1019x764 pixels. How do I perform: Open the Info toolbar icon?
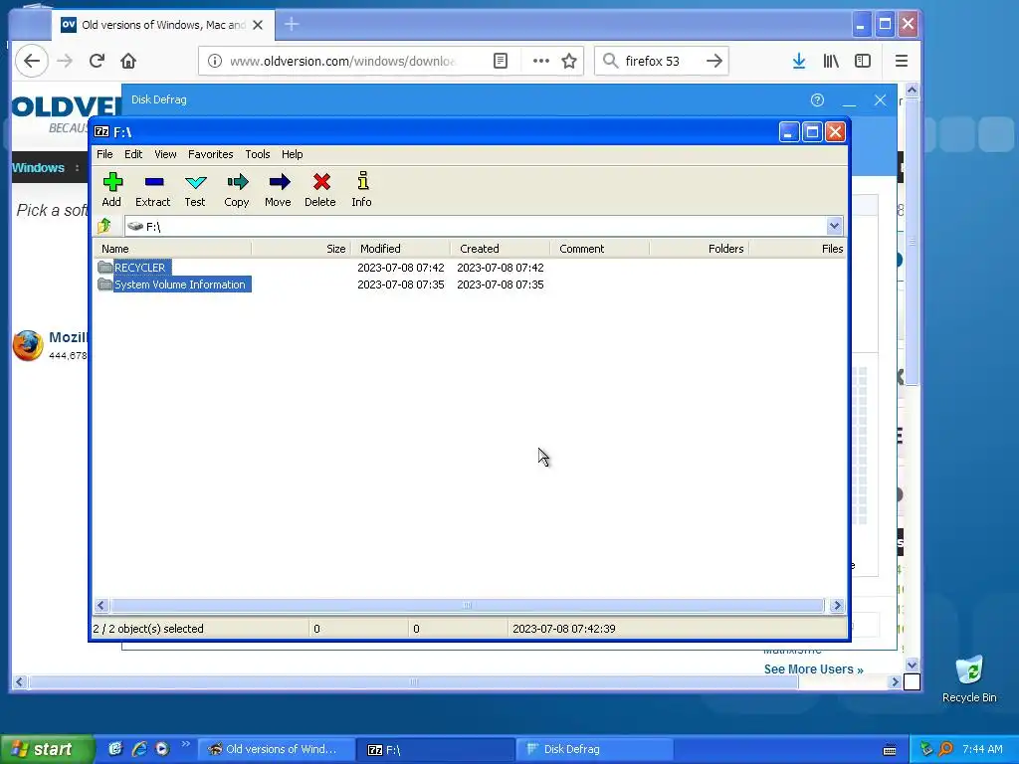coord(362,189)
